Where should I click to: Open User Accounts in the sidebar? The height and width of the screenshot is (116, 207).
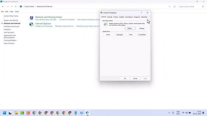(x=9, y=32)
